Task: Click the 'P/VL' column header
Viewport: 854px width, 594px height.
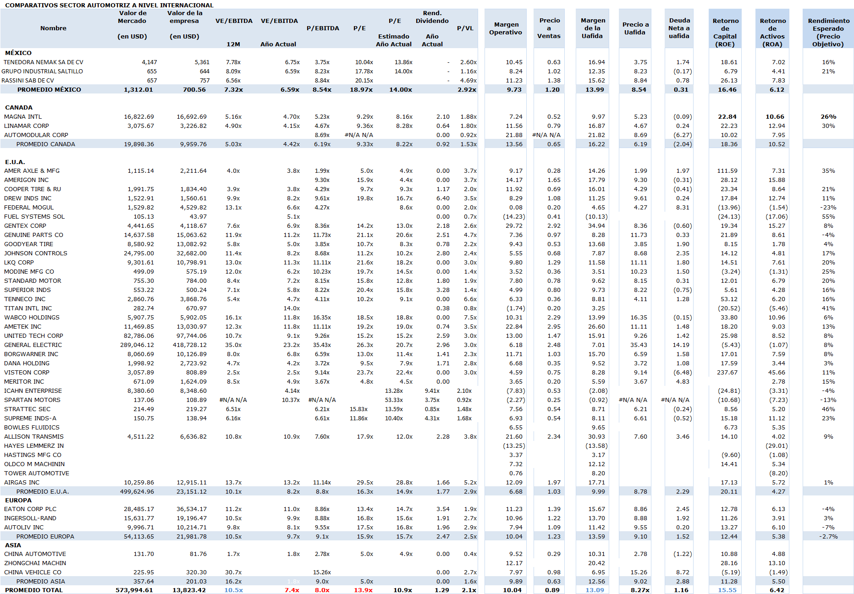Action: coord(465,28)
